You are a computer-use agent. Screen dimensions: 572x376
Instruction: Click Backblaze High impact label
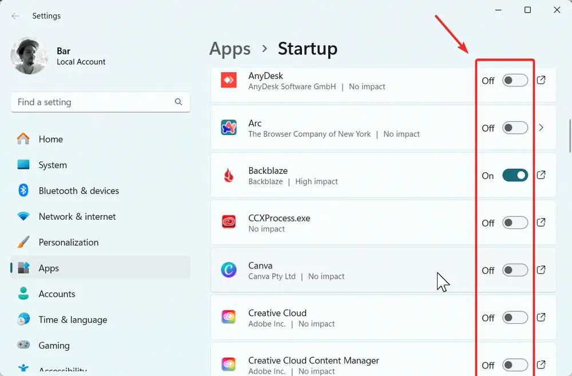316,181
